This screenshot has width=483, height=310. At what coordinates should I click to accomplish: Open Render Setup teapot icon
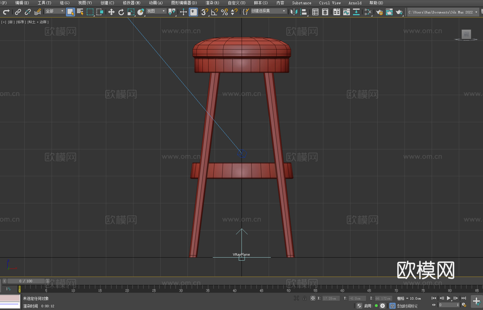379,12
